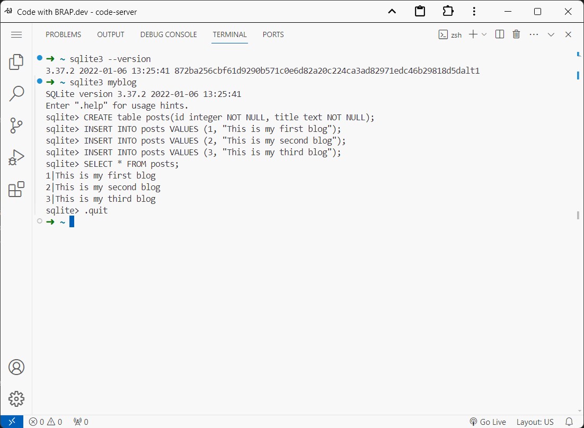Click the errors and warnings status indicator
584x428 pixels.
(45, 422)
